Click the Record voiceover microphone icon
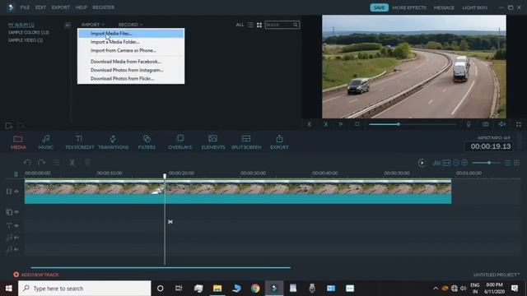 tap(469, 124)
